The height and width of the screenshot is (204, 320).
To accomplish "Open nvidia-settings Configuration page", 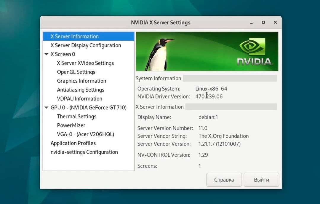I will point(84,152).
